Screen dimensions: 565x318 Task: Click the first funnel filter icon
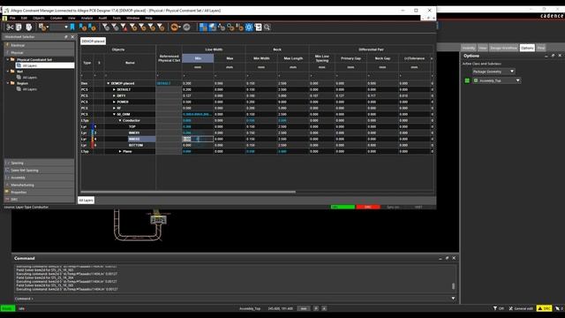[106, 27]
